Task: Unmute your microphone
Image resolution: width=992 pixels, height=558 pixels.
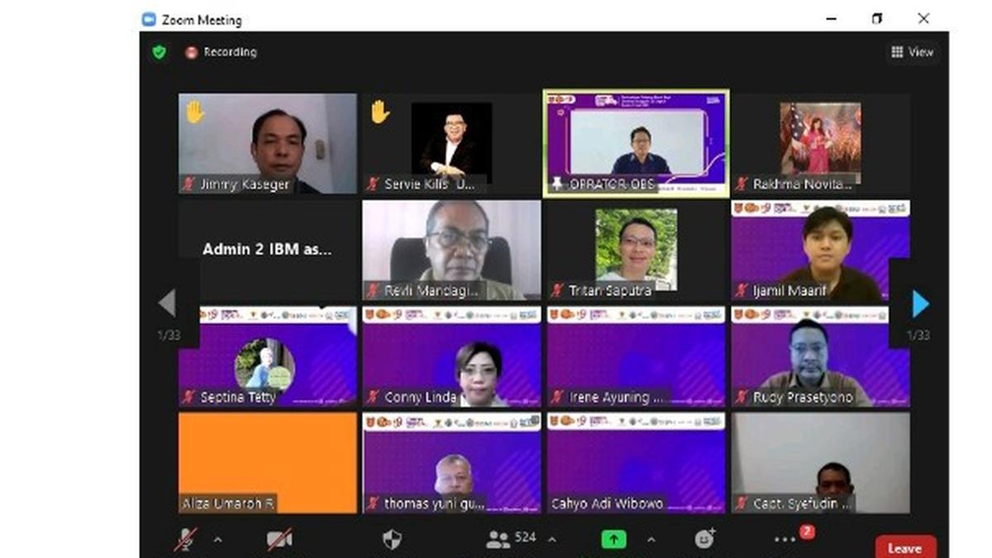Action: point(185,537)
